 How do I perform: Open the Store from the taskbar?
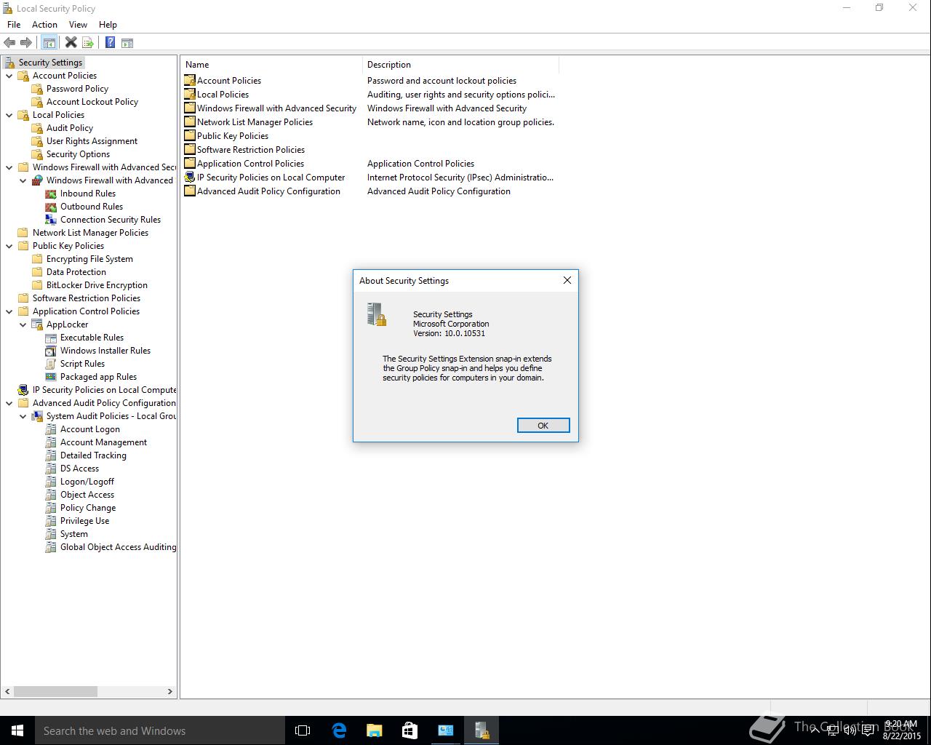[409, 730]
